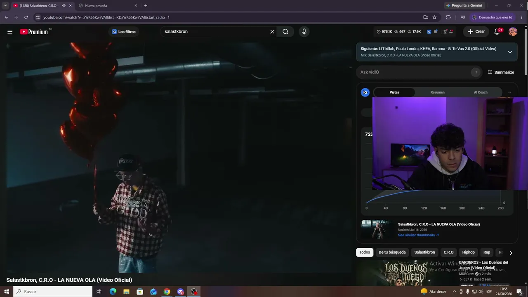Go back in browser history
Screen dimensions: 528x297
(x=6, y=17)
